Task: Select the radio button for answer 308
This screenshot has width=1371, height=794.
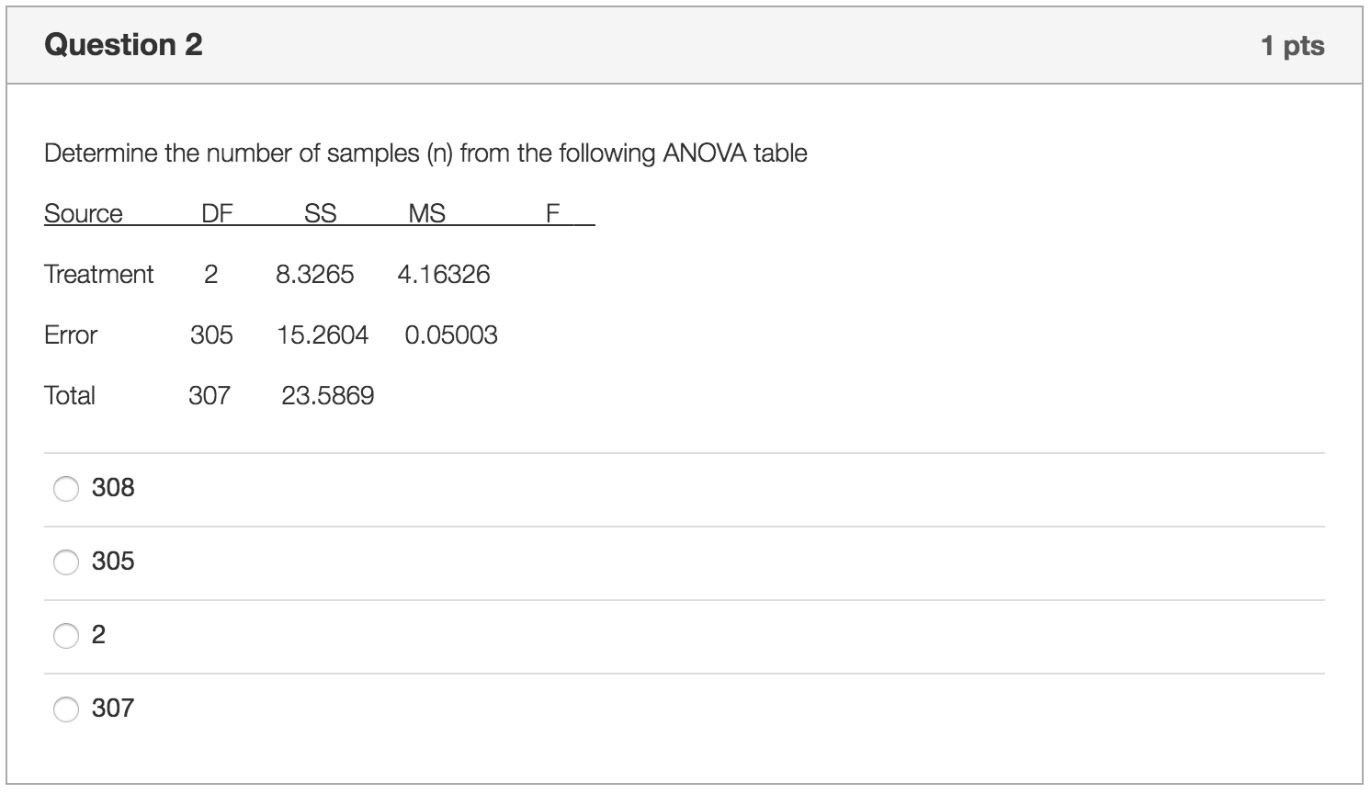Action: point(65,489)
